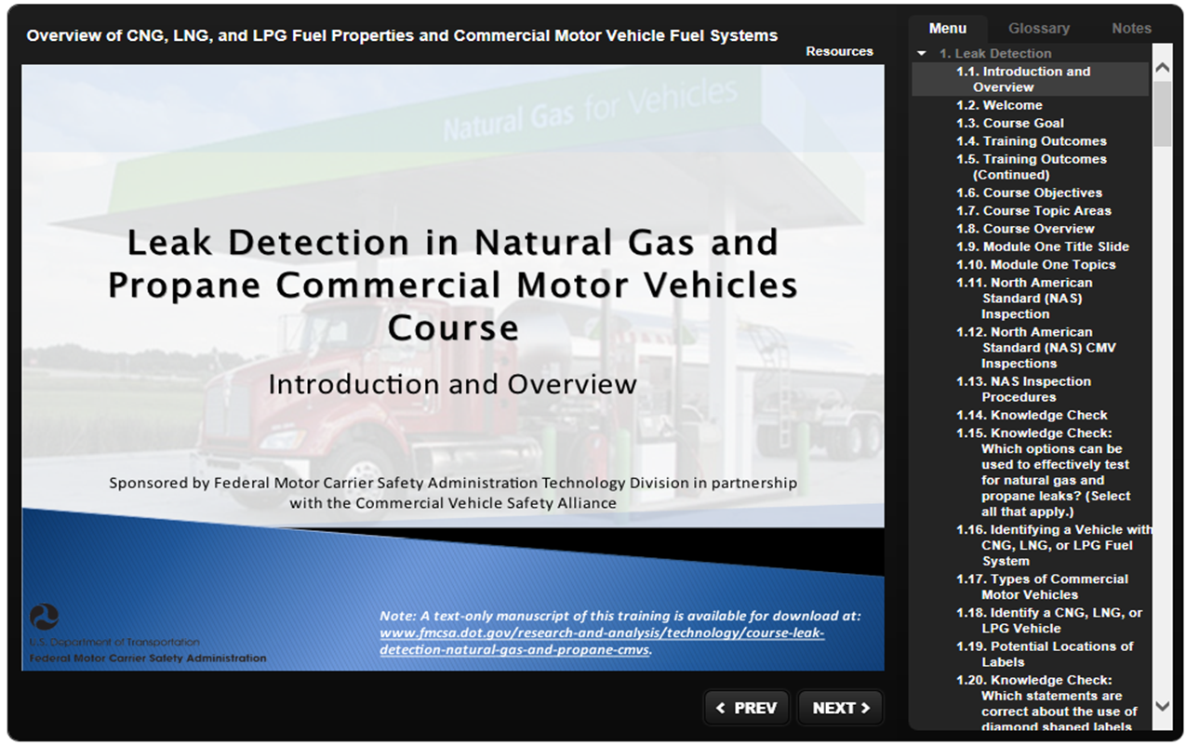The image size is (1186, 745).
Task: Open 1.4. Training Outcomes
Action: [1032, 141]
